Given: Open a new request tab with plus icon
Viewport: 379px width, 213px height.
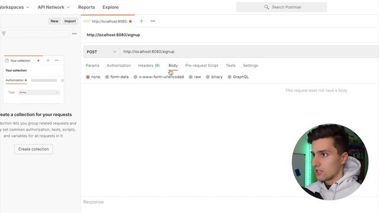Looking at the screenshot, I should coord(142,21).
